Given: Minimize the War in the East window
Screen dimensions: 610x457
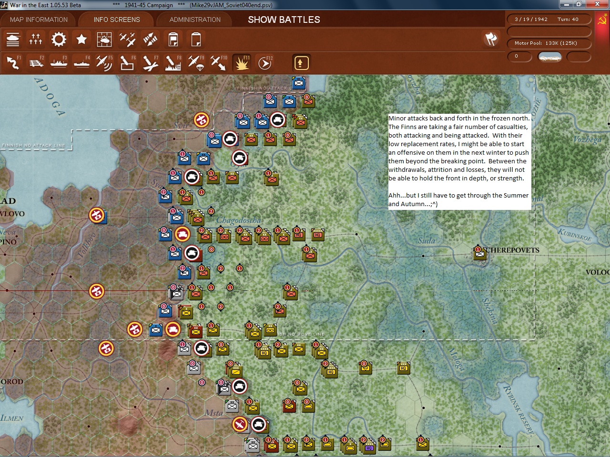Looking at the screenshot, I should click(x=566, y=4).
